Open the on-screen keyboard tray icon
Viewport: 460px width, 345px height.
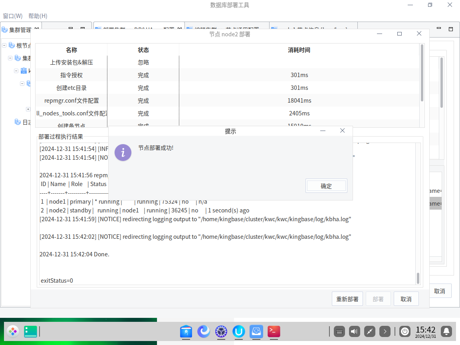[x=339, y=331]
